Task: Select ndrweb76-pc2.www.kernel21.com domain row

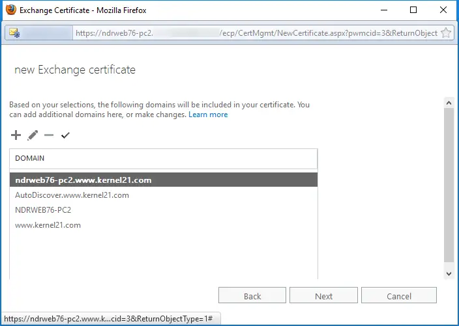Action: (164, 180)
